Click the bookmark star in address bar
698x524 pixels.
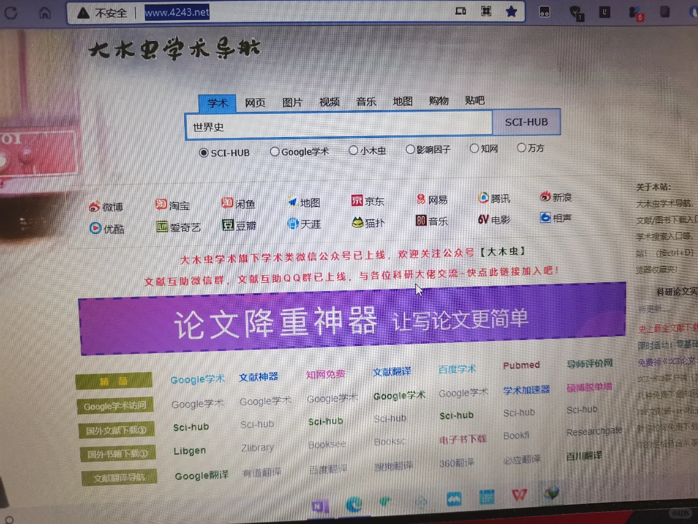(x=511, y=11)
